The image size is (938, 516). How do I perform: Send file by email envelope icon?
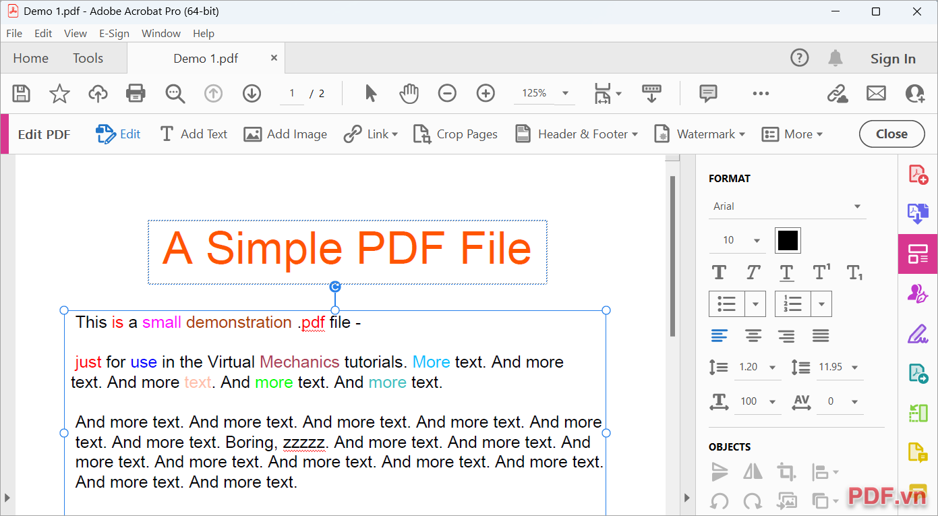[876, 93]
